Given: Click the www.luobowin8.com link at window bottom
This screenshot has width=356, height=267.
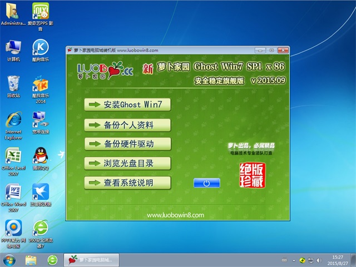Looking at the screenshot, I should [175, 214].
